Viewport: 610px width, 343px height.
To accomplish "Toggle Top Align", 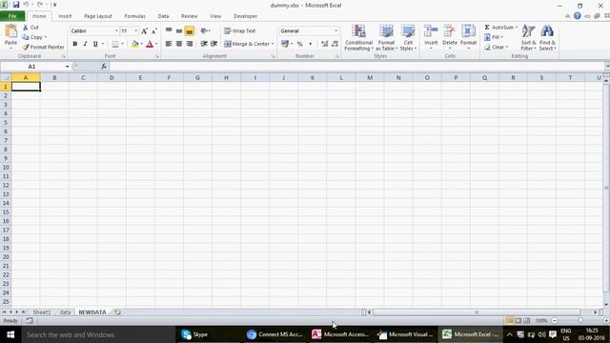I will tap(169, 30).
